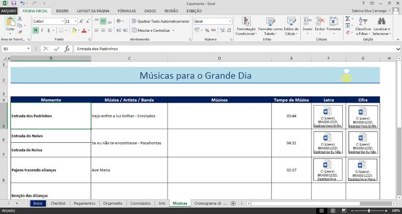Click the percent style icon
This screenshot has height=214, width=402.
coord(207,30)
